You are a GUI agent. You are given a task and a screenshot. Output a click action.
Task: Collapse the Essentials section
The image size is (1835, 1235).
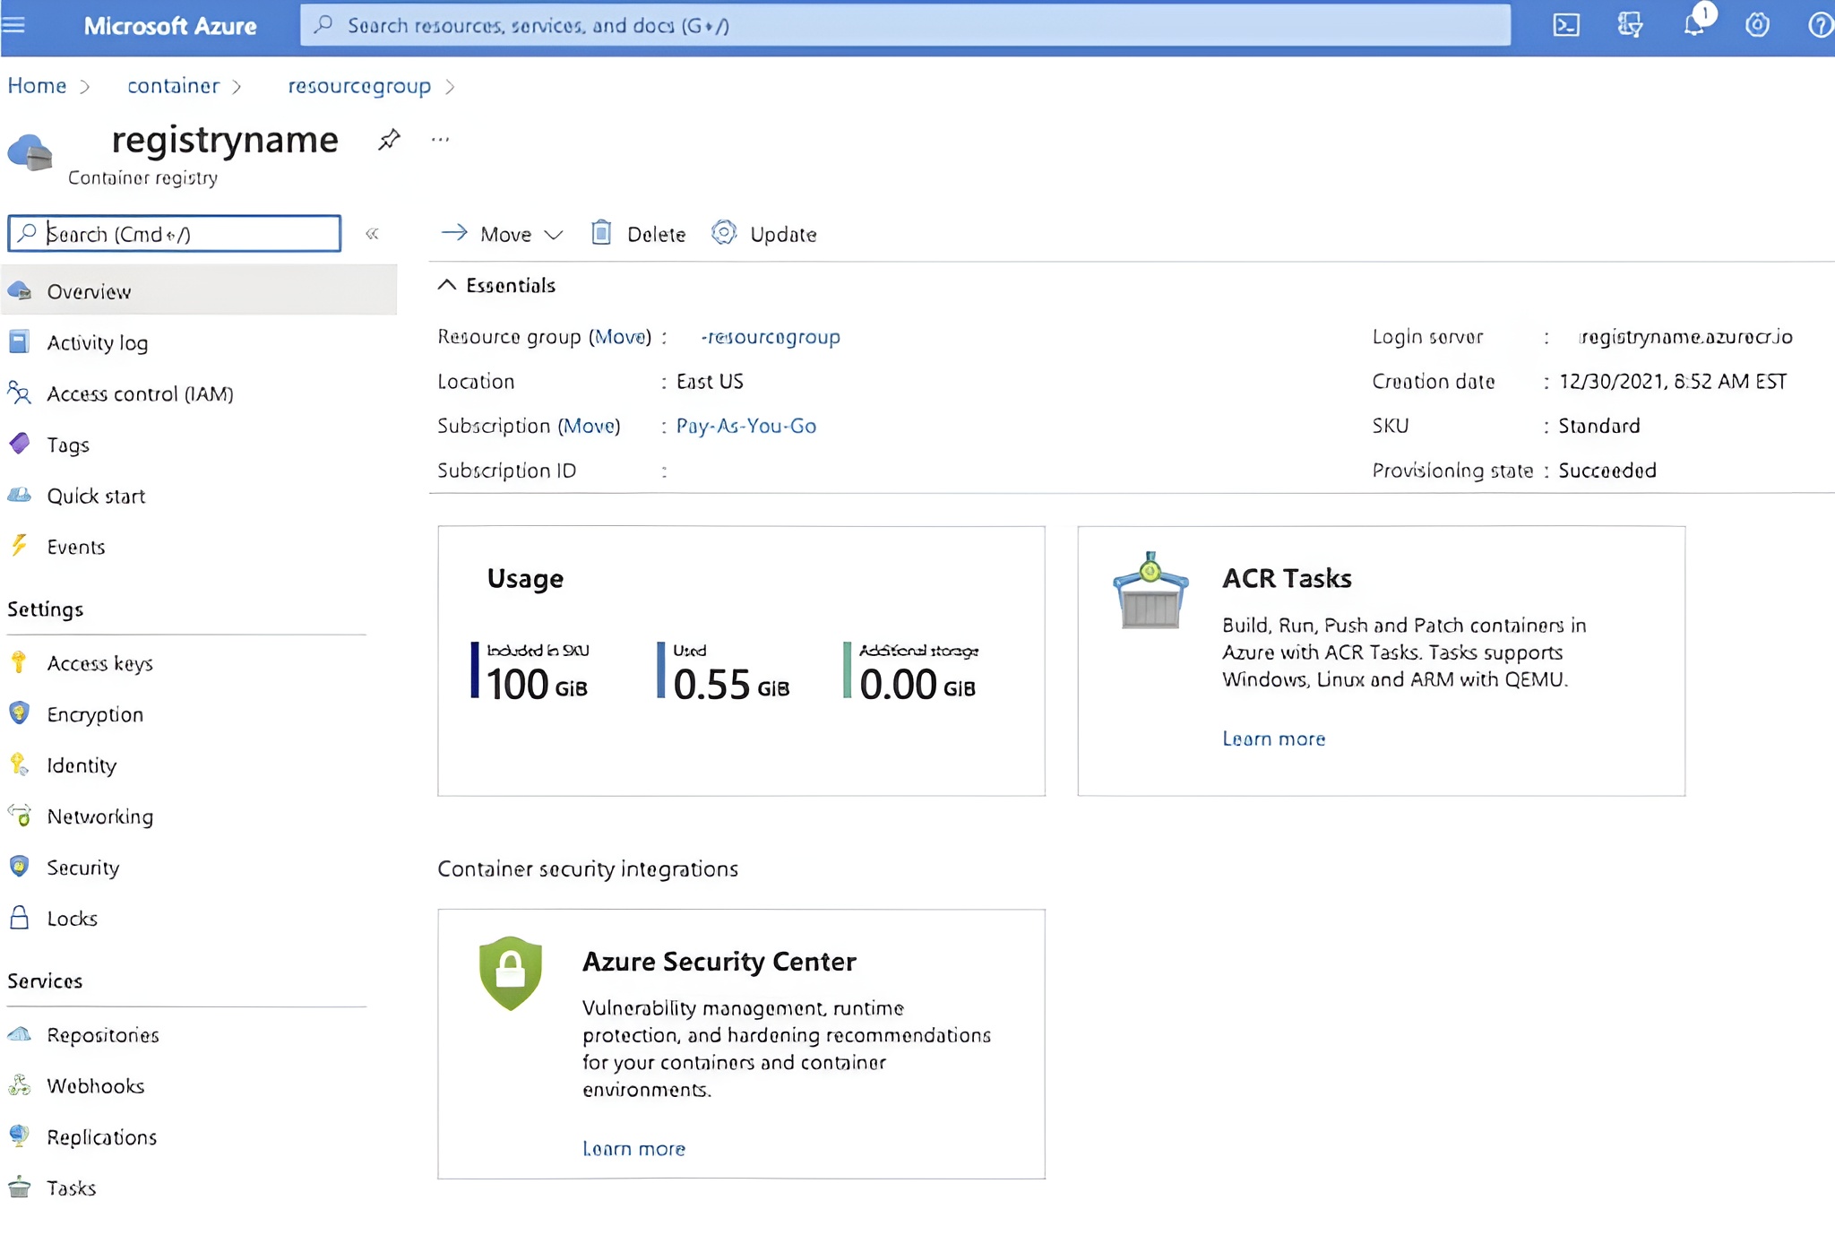point(449,284)
